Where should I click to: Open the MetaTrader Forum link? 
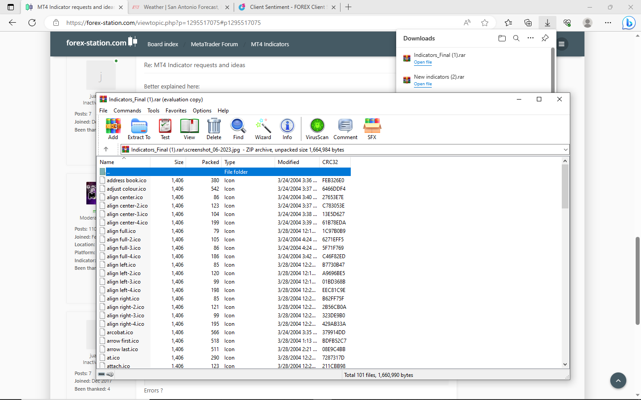[214, 44]
